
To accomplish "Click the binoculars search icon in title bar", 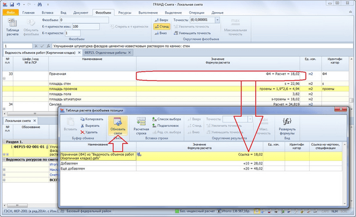I will point(39,4).
